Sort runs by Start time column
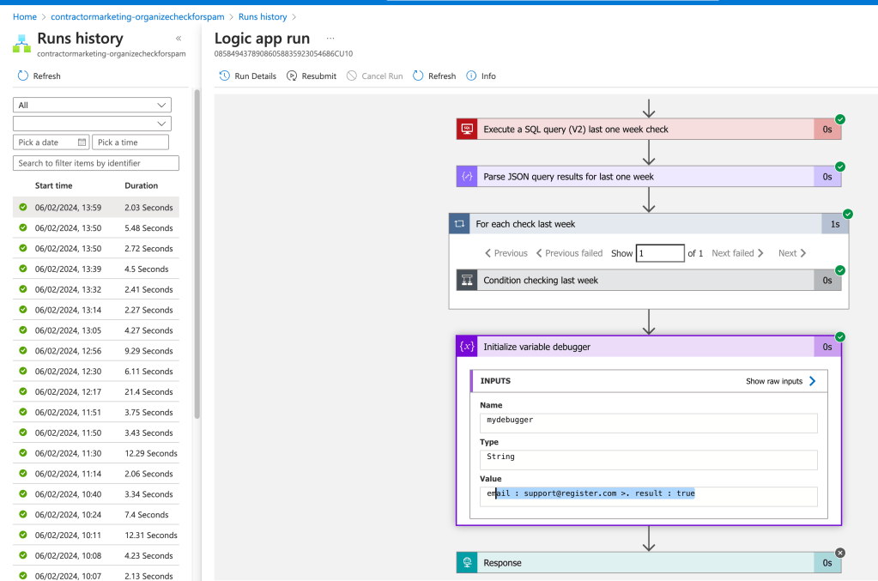 click(x=54, y=186)
